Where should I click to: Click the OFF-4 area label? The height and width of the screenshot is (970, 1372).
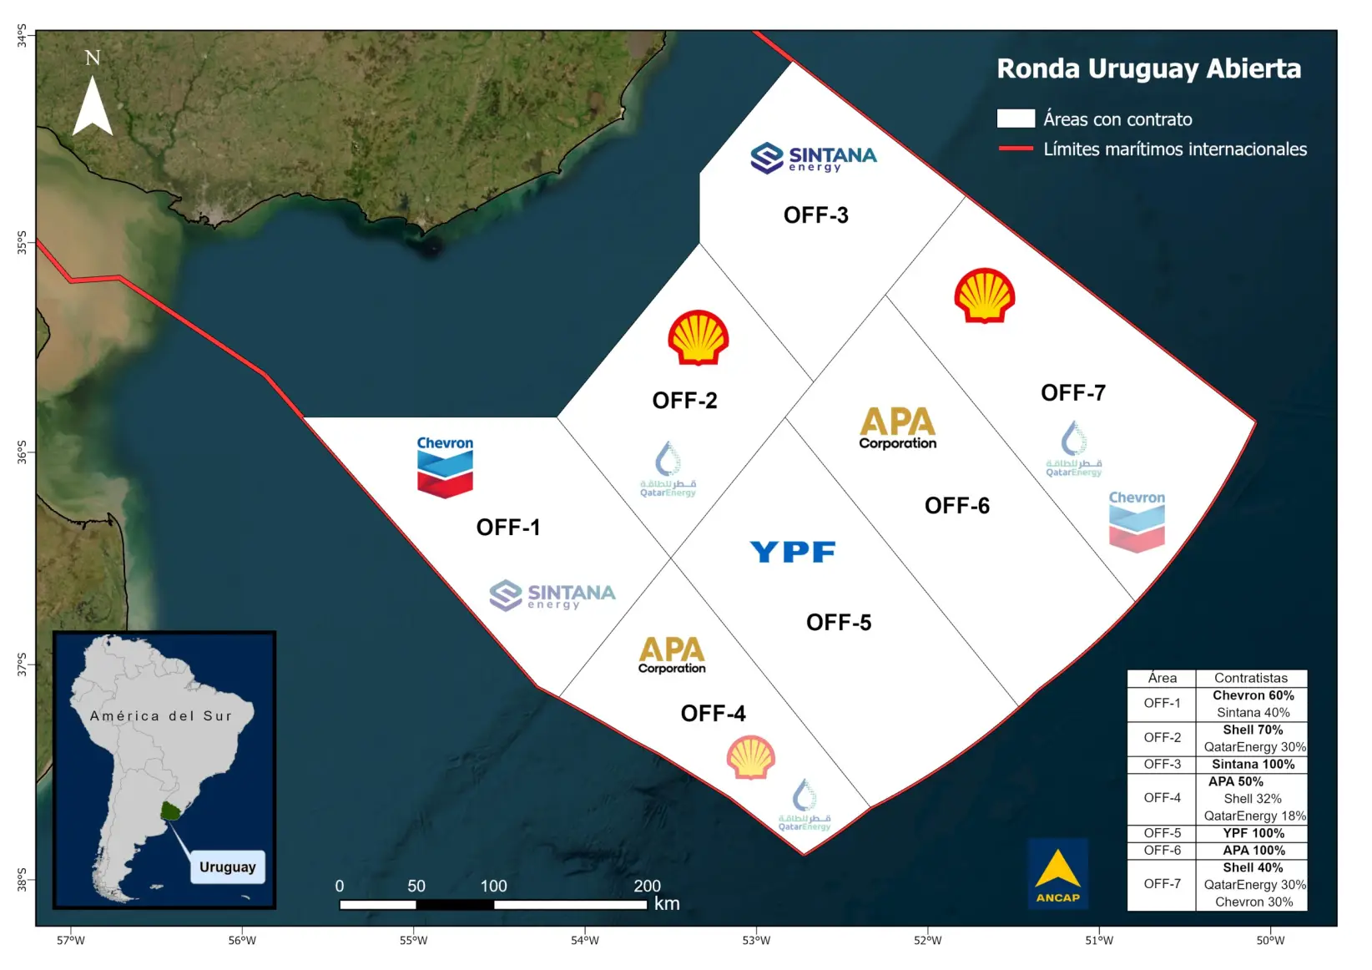(x=713, y=714)
